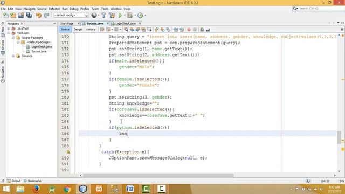Open the Run Project dropdown arrow

[x=125, y=15]
